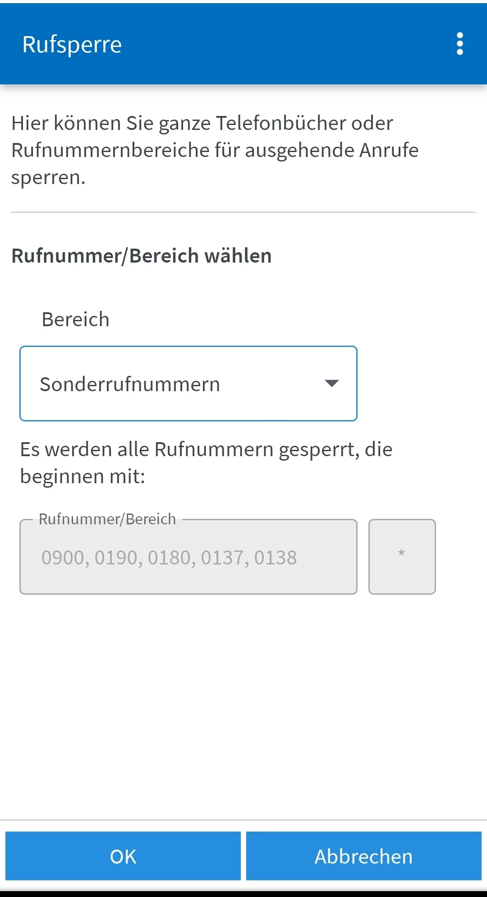Tap the intro text about Telefonbücher
Viewport: 487px width, 897px height.
click(202, 123)
